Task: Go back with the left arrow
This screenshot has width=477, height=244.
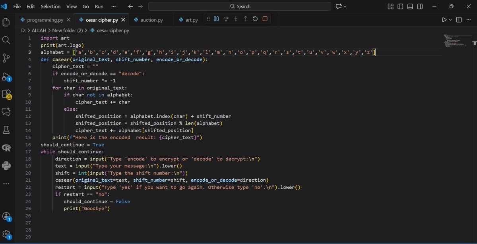Action: click(130, 6)
